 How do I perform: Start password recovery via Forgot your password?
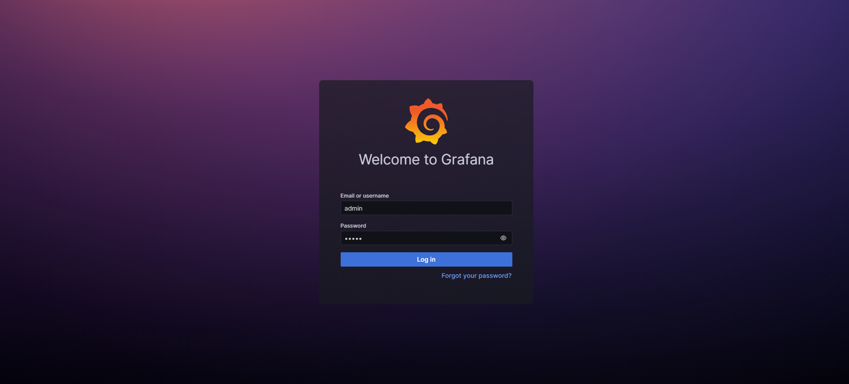click(476, 276)
